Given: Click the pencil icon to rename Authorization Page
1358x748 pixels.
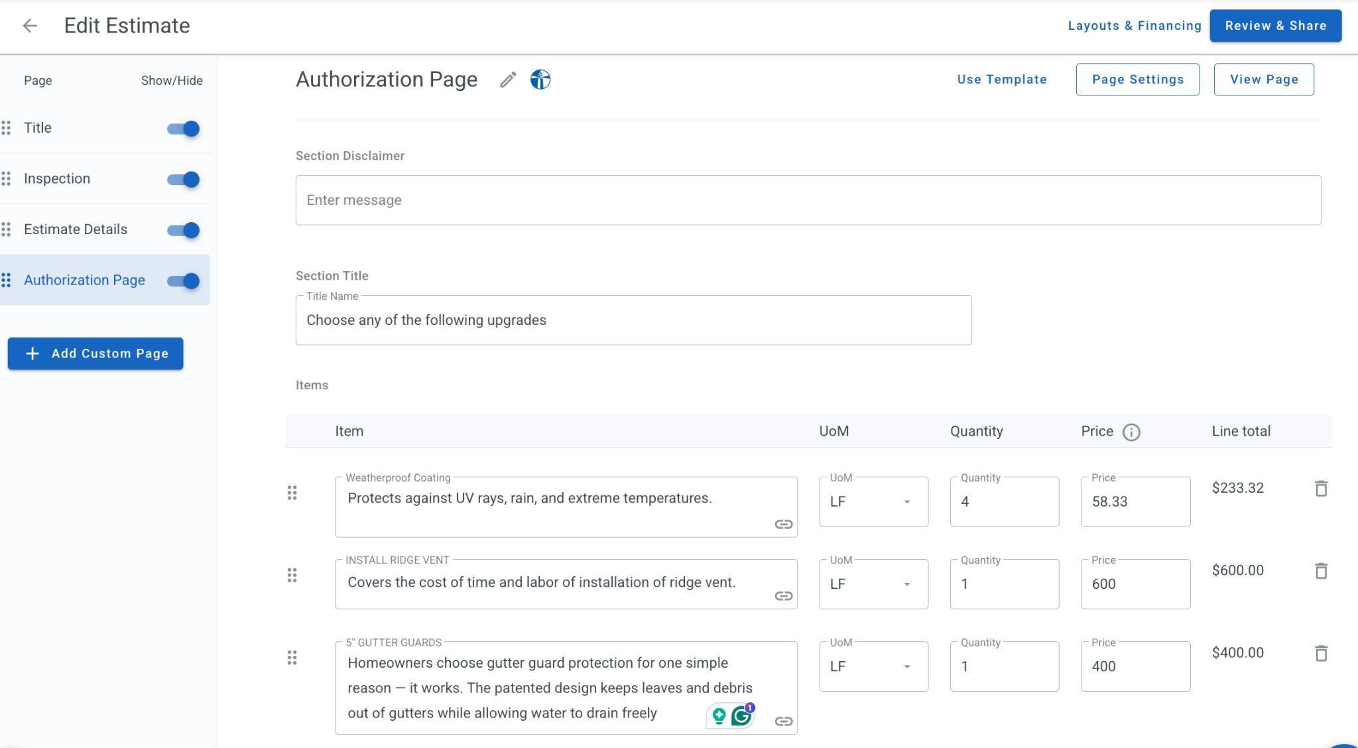Looking at the screenshot, I should click(508, 80).
